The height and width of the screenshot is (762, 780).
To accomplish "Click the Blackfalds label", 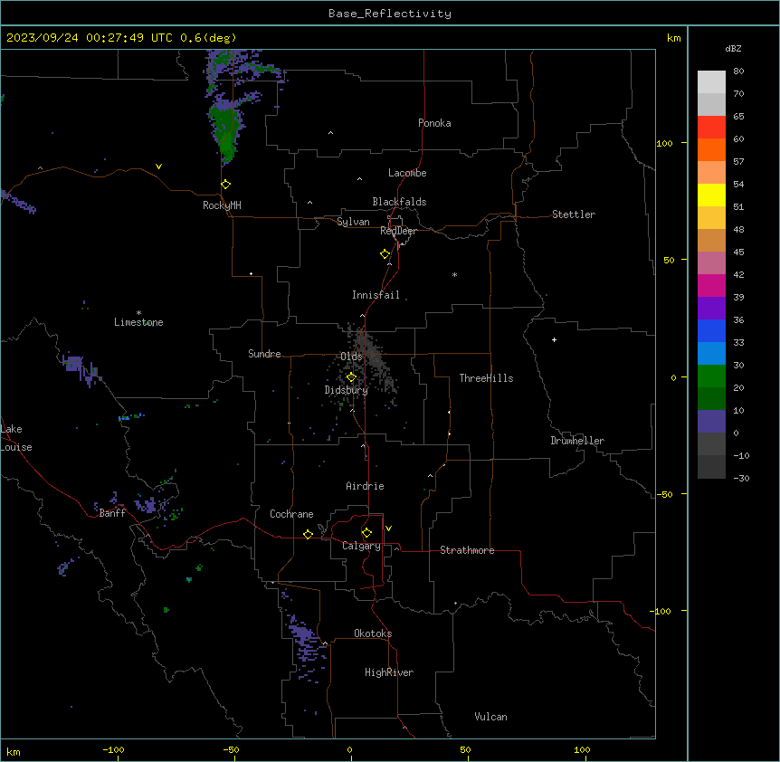I will coord(399,202).
